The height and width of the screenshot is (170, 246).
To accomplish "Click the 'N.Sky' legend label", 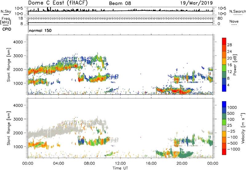I will (x=6, y=11).
